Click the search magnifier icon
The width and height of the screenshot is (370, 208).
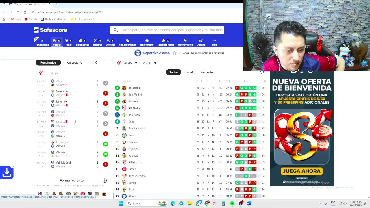click(x=115, y=30)
